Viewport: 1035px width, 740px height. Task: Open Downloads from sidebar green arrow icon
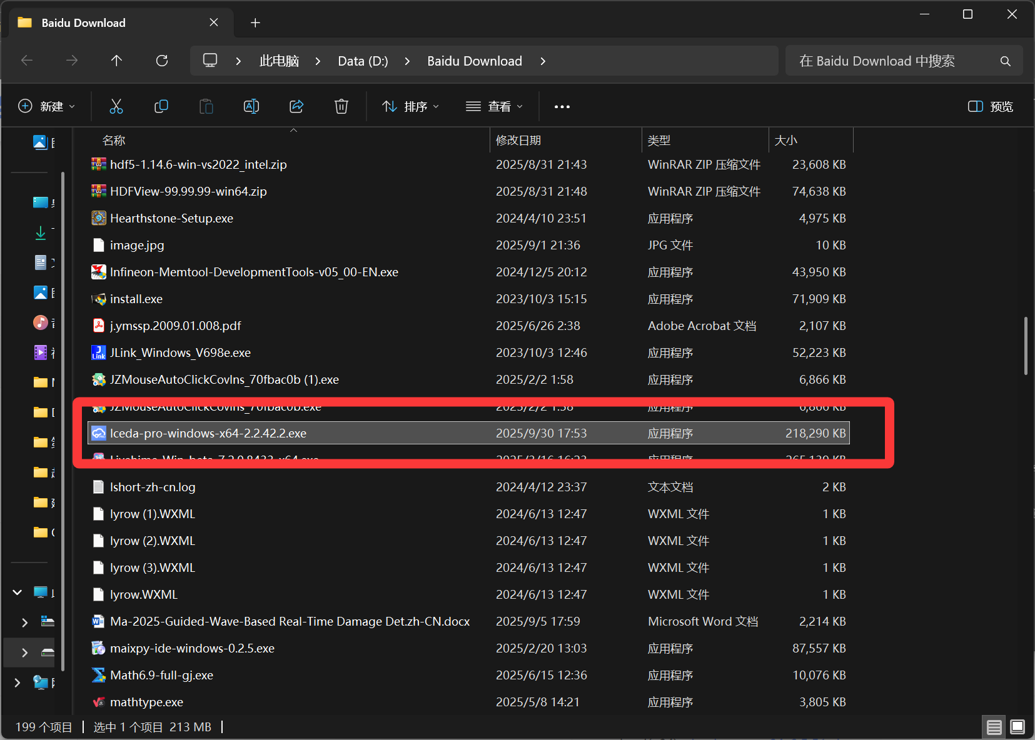(41, 232)
